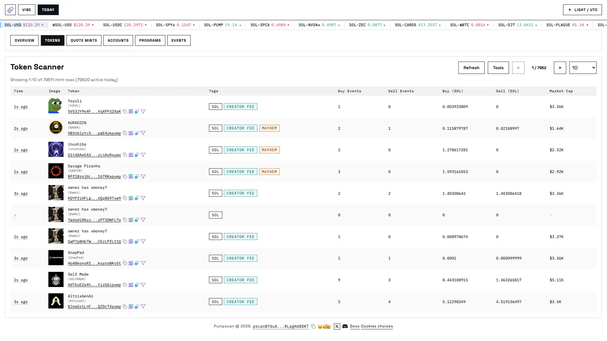This screenshot has width=607, height=341.
Task: Open rows-per-page dropdown showing 10
Action: (583, 68)
